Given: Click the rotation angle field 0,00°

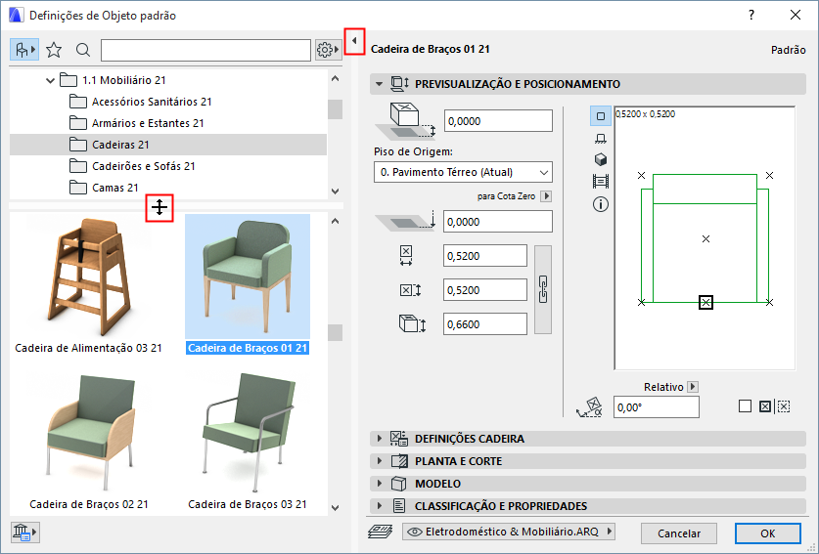Looking at the screenshot, I should pyautogui.click(x=656, y=406).
